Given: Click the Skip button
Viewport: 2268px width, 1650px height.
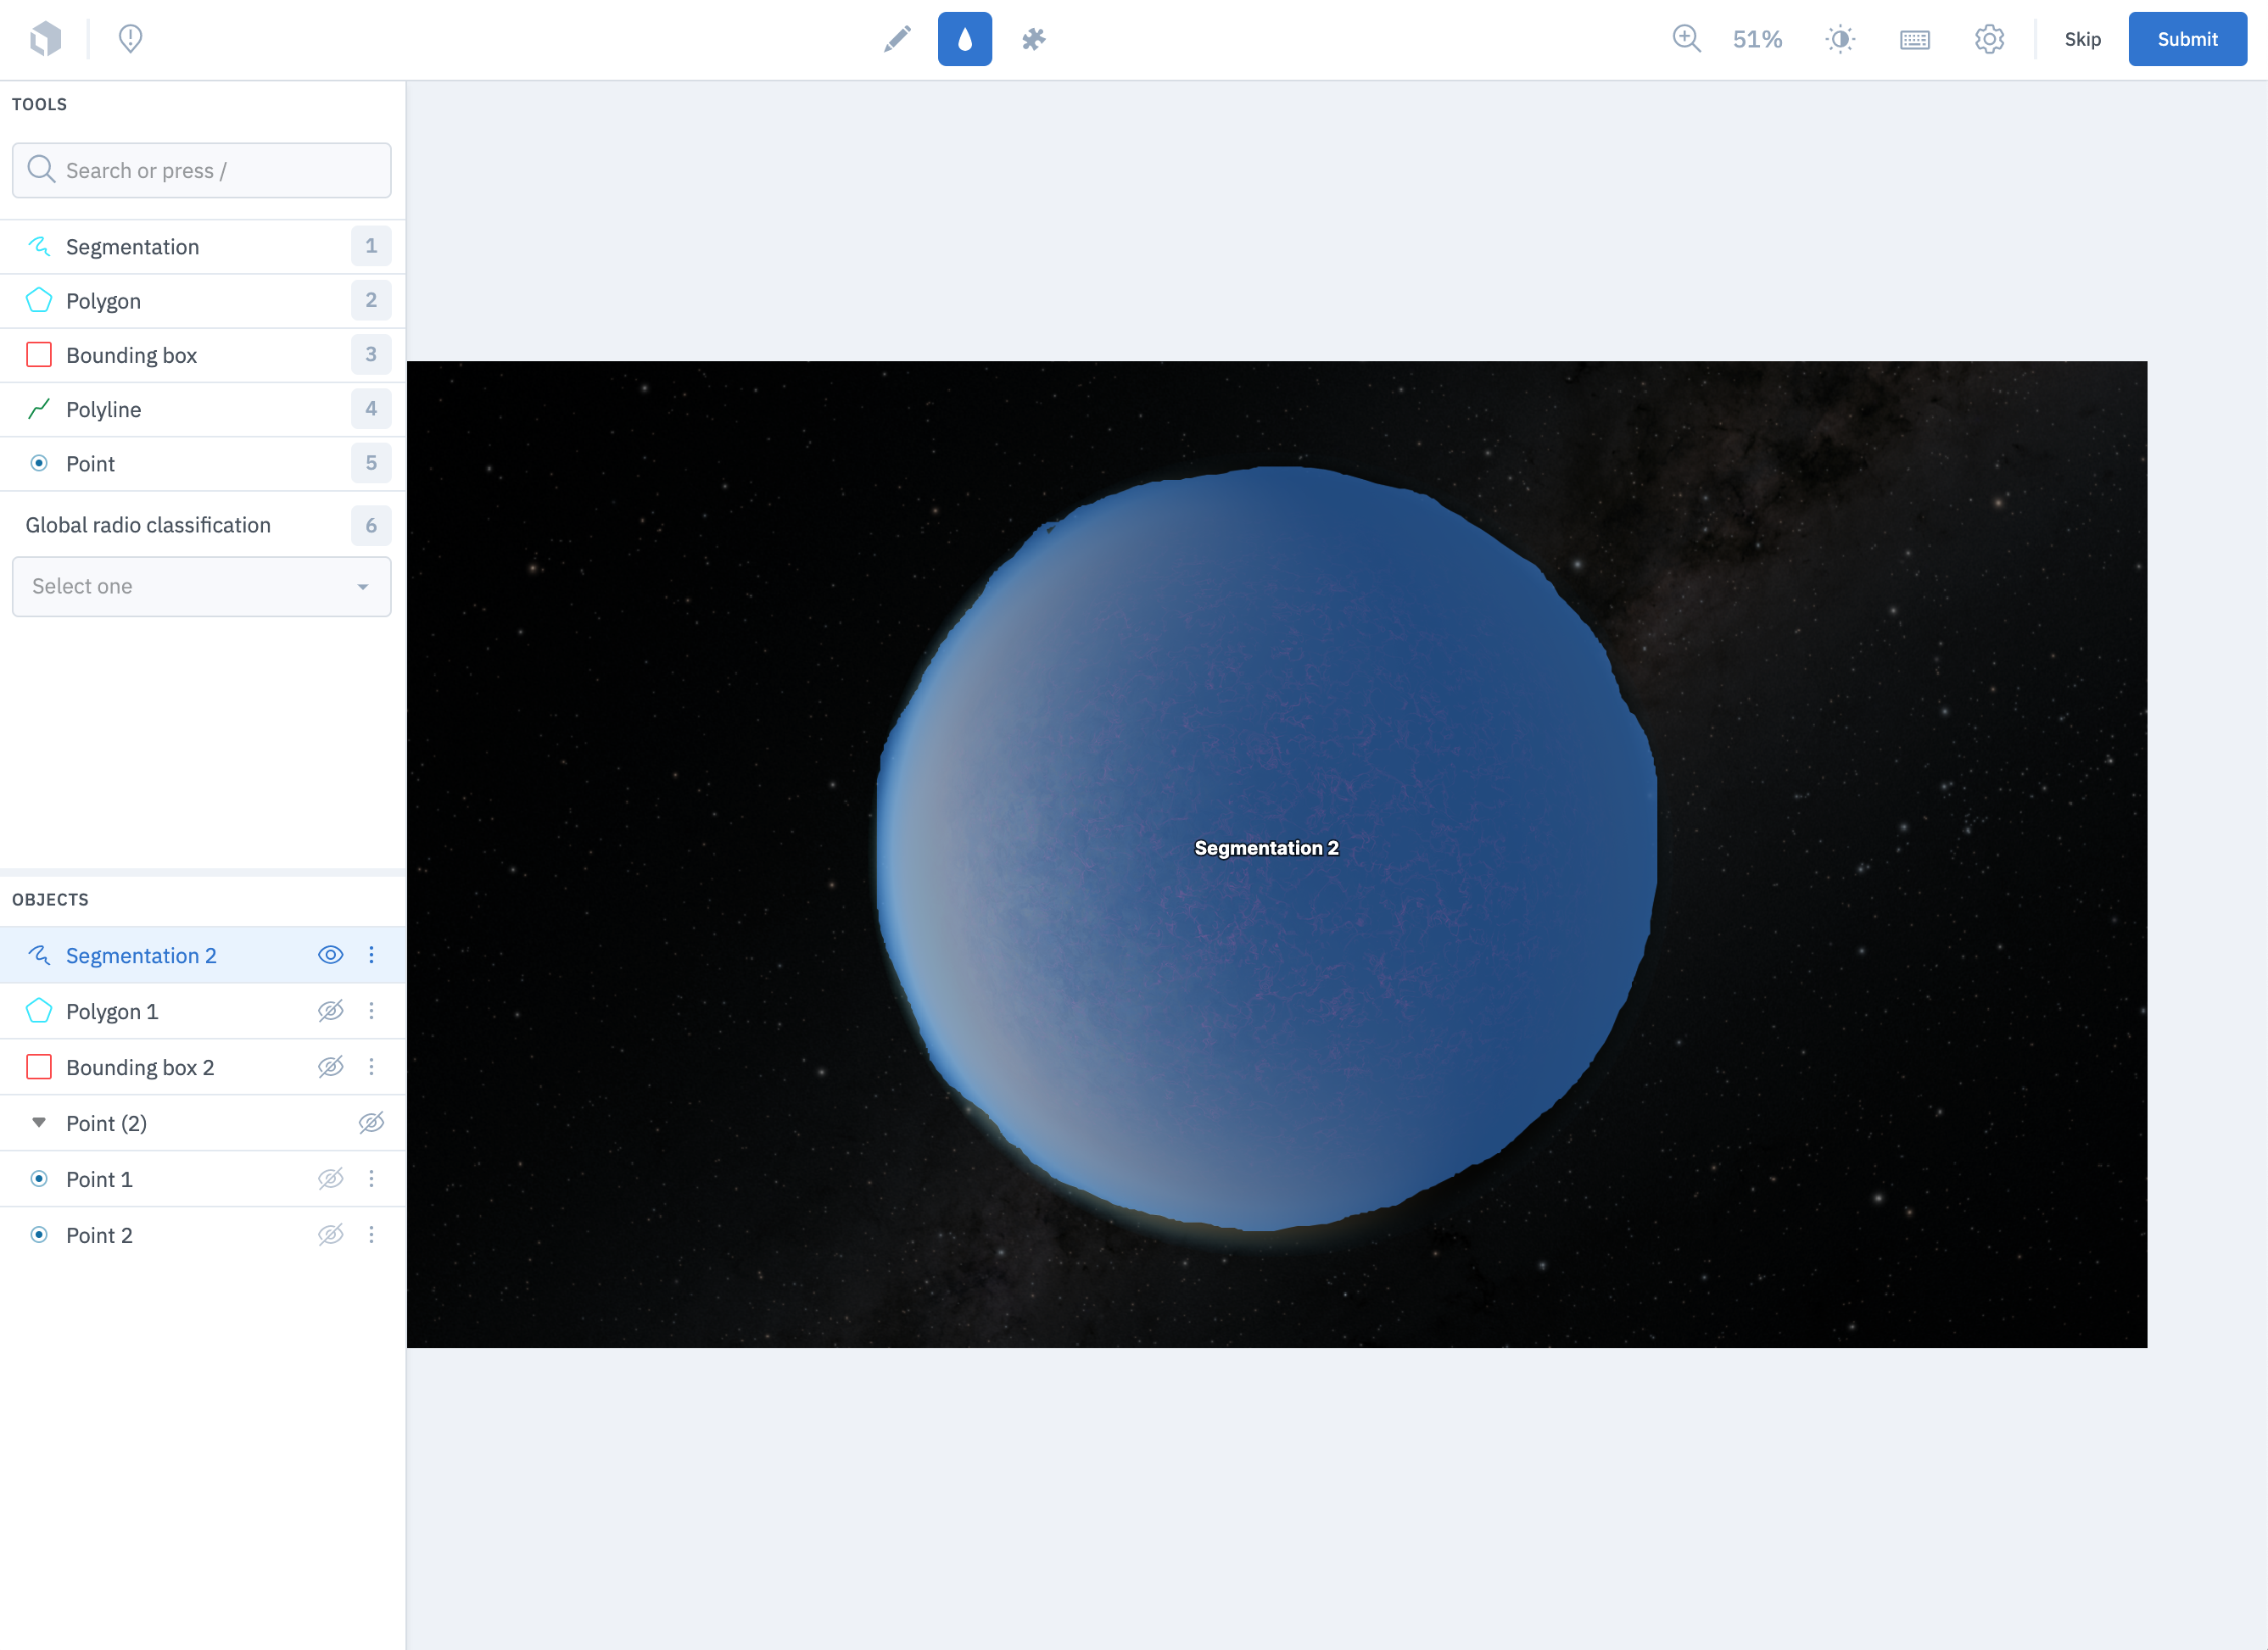Looking at the screenshot, I should point(2082,39).
